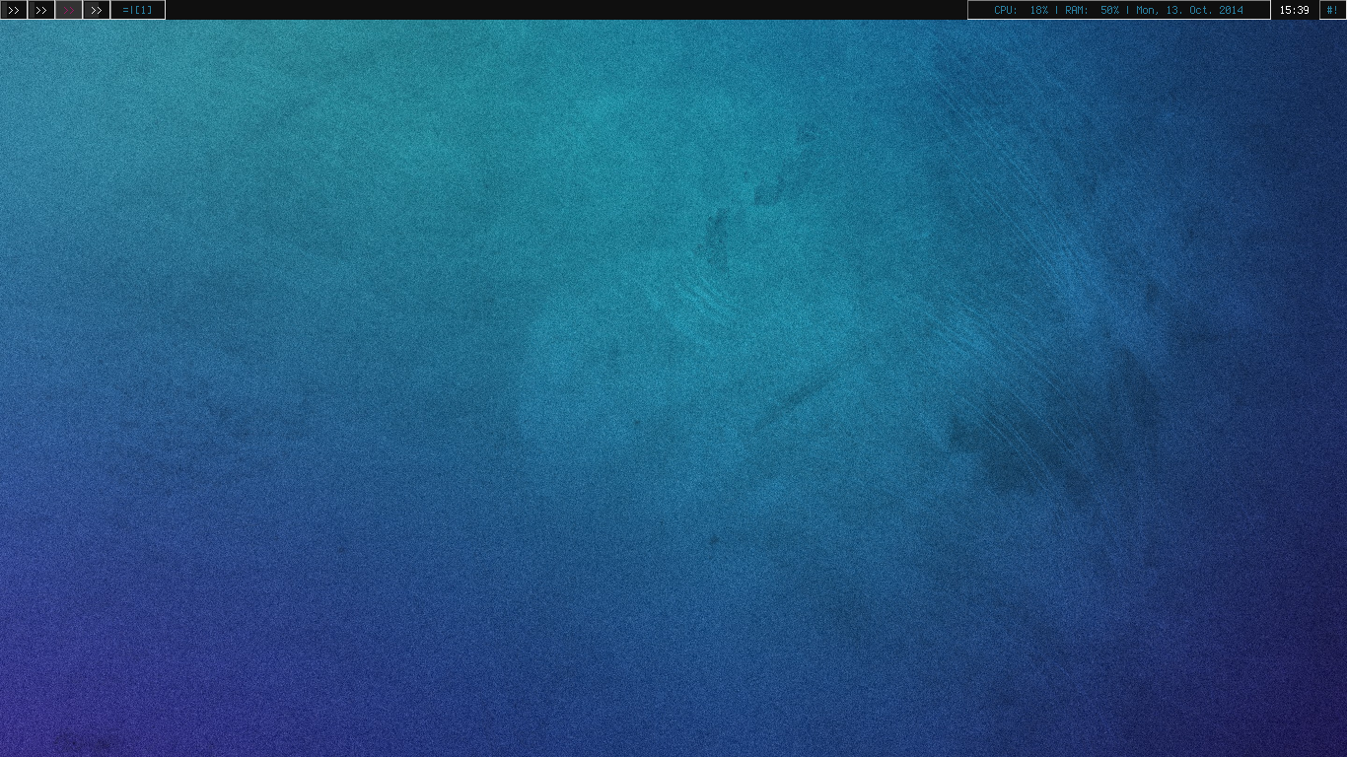Click the #! CrunchBang menu icon
Image resolution: width=1347 pixels, height=757 pixels.
[x=1333, y=10]
